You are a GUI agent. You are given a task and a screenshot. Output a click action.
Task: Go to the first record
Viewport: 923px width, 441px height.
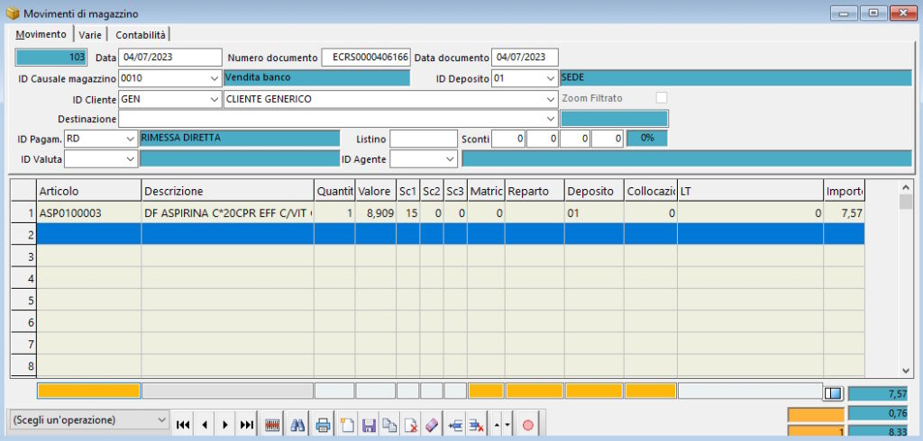point(183,424)
